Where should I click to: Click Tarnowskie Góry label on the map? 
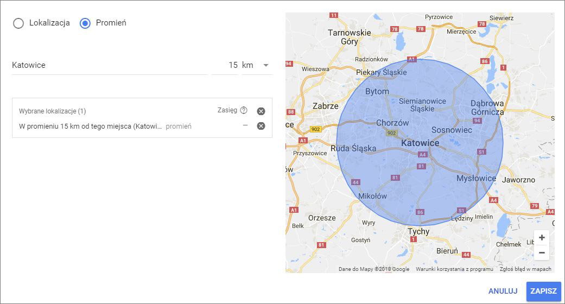[x=349, y=37]
